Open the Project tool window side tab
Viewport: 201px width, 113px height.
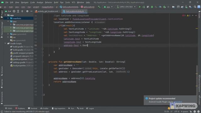[2, 14]
